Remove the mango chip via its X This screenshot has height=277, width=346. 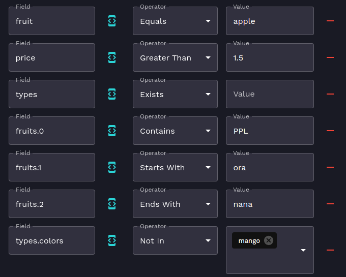coord(269,240)
